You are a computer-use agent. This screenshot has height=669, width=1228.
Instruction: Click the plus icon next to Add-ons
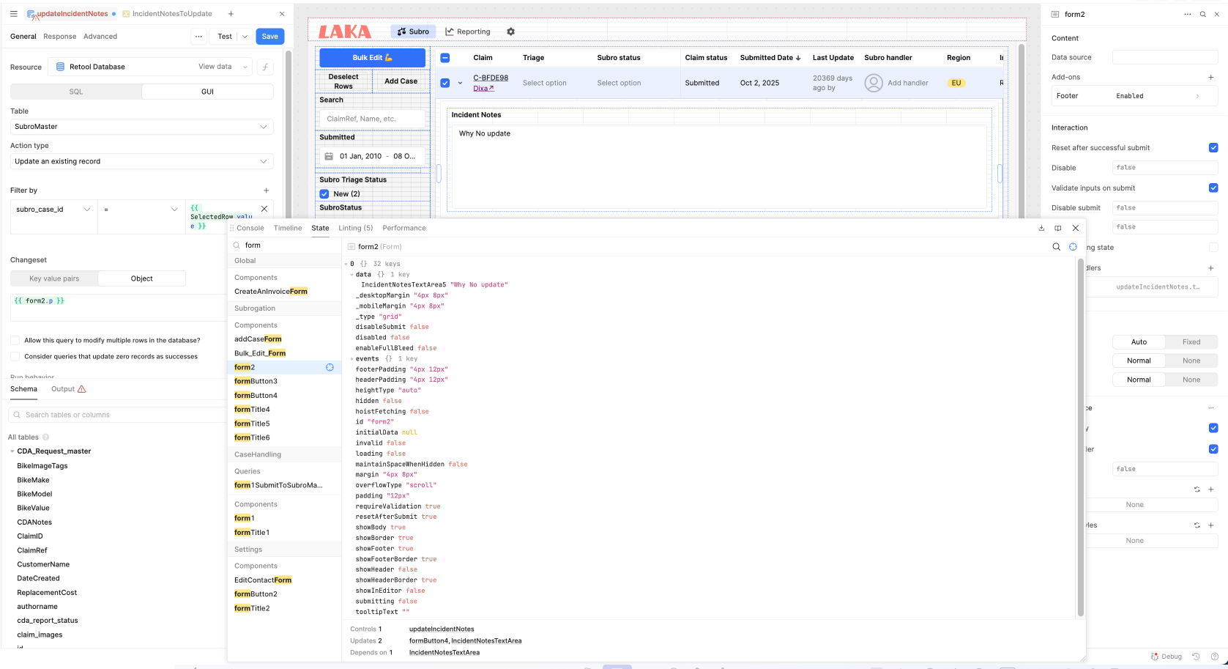pos(1210,77)
